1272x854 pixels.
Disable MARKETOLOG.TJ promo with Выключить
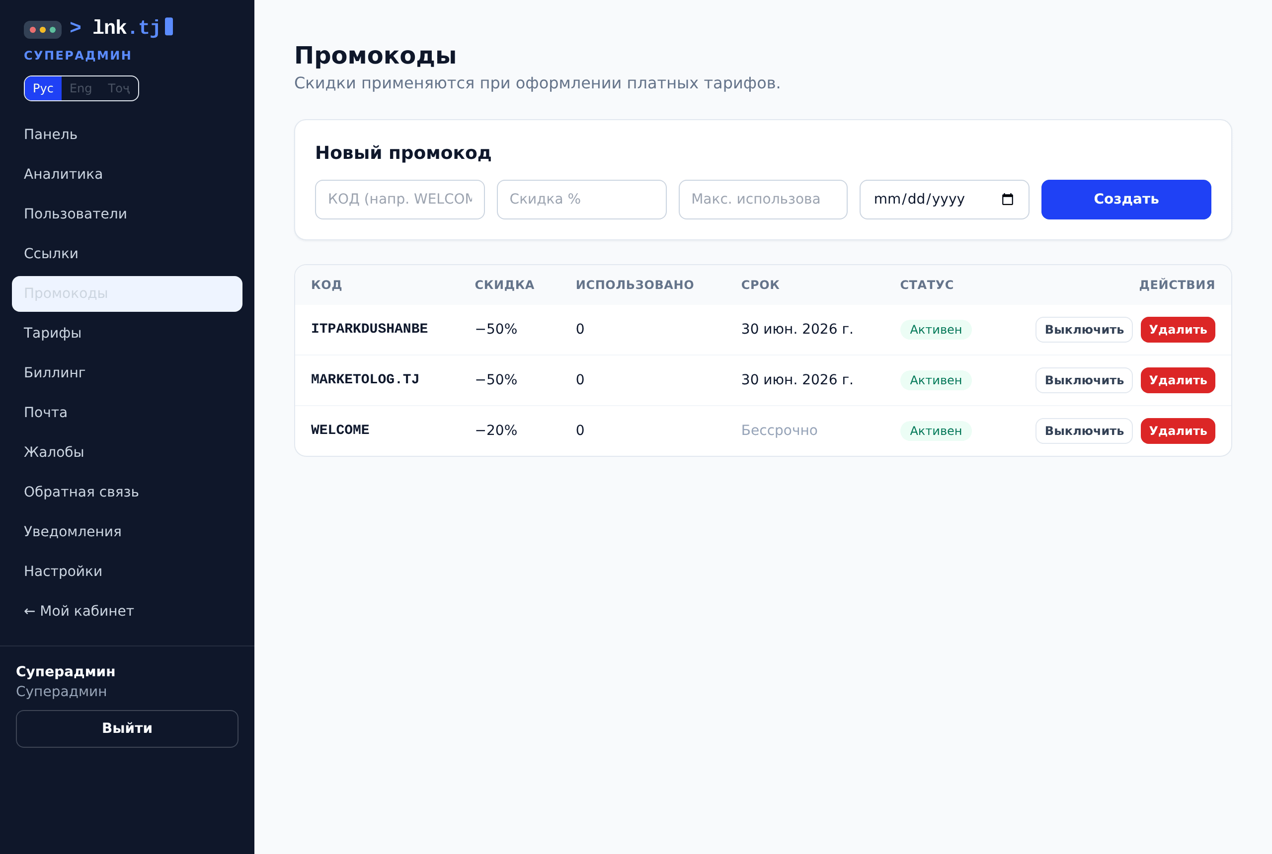coord(1083,380)
